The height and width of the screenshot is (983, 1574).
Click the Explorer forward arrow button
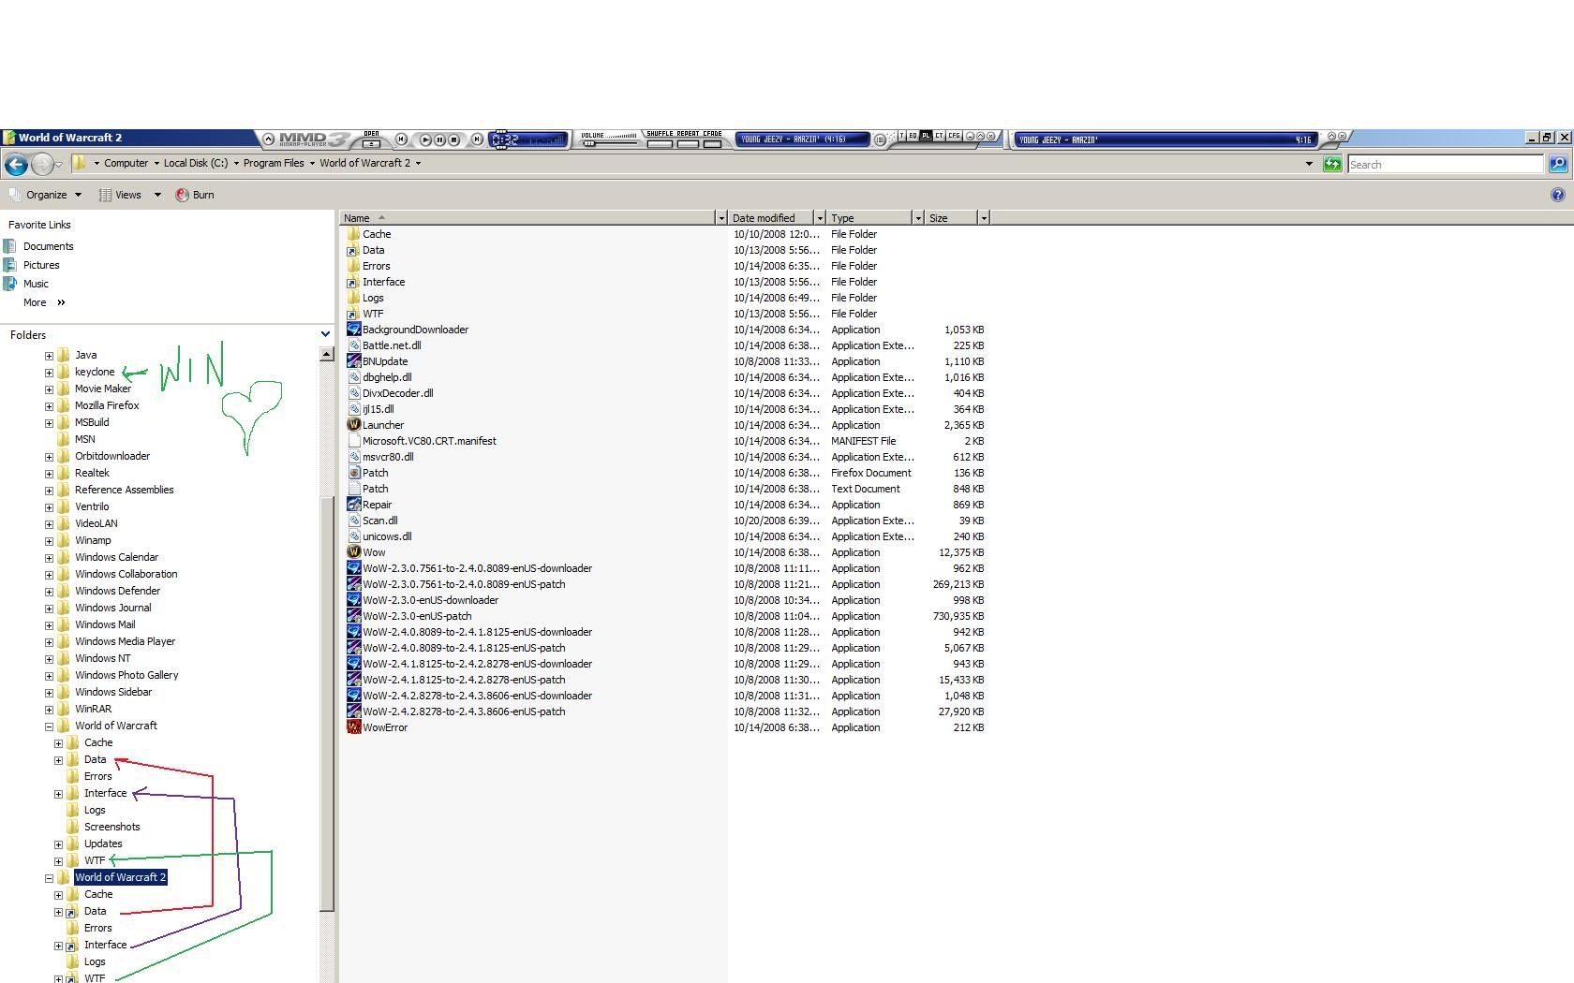click(x=42, y=165)
